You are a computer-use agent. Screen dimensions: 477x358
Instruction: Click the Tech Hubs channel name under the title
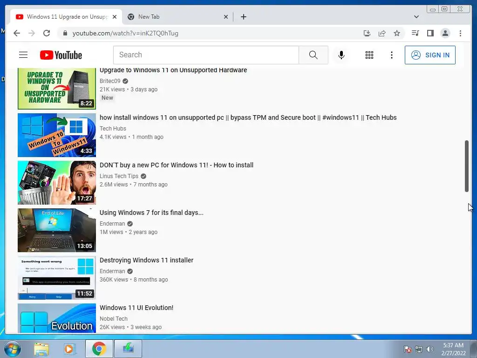point(113,129)
